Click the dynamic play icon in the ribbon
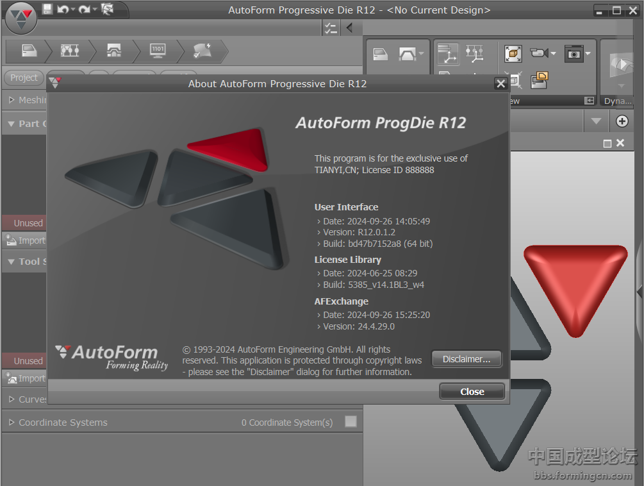644x486 pixels. point(621,65)
